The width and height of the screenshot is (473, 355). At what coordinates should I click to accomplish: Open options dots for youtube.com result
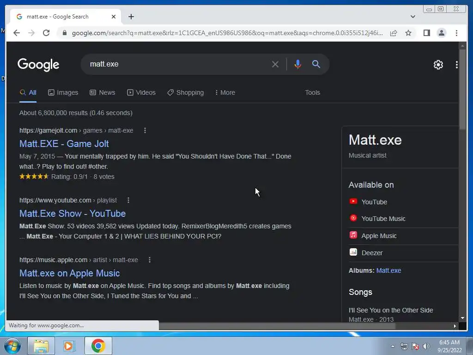[128, 200]
